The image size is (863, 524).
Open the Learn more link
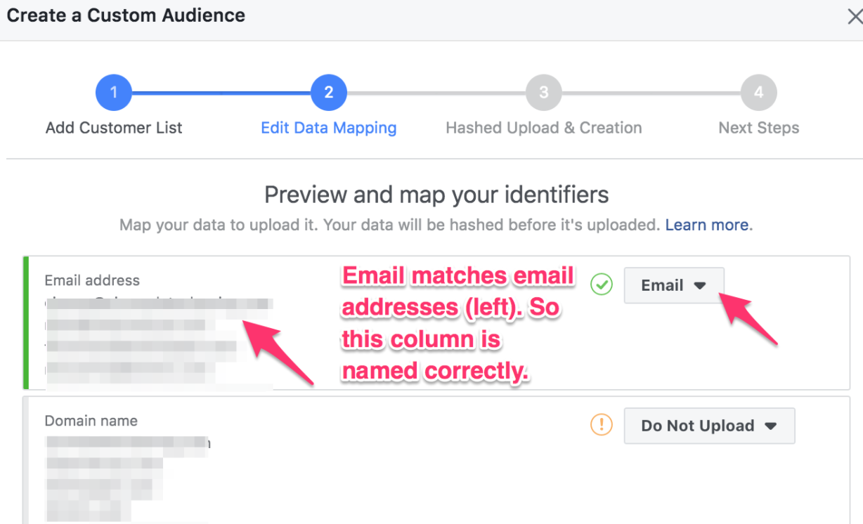click(x=706, y=225)
